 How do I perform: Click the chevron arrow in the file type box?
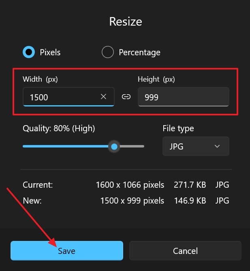click(217, 146)
